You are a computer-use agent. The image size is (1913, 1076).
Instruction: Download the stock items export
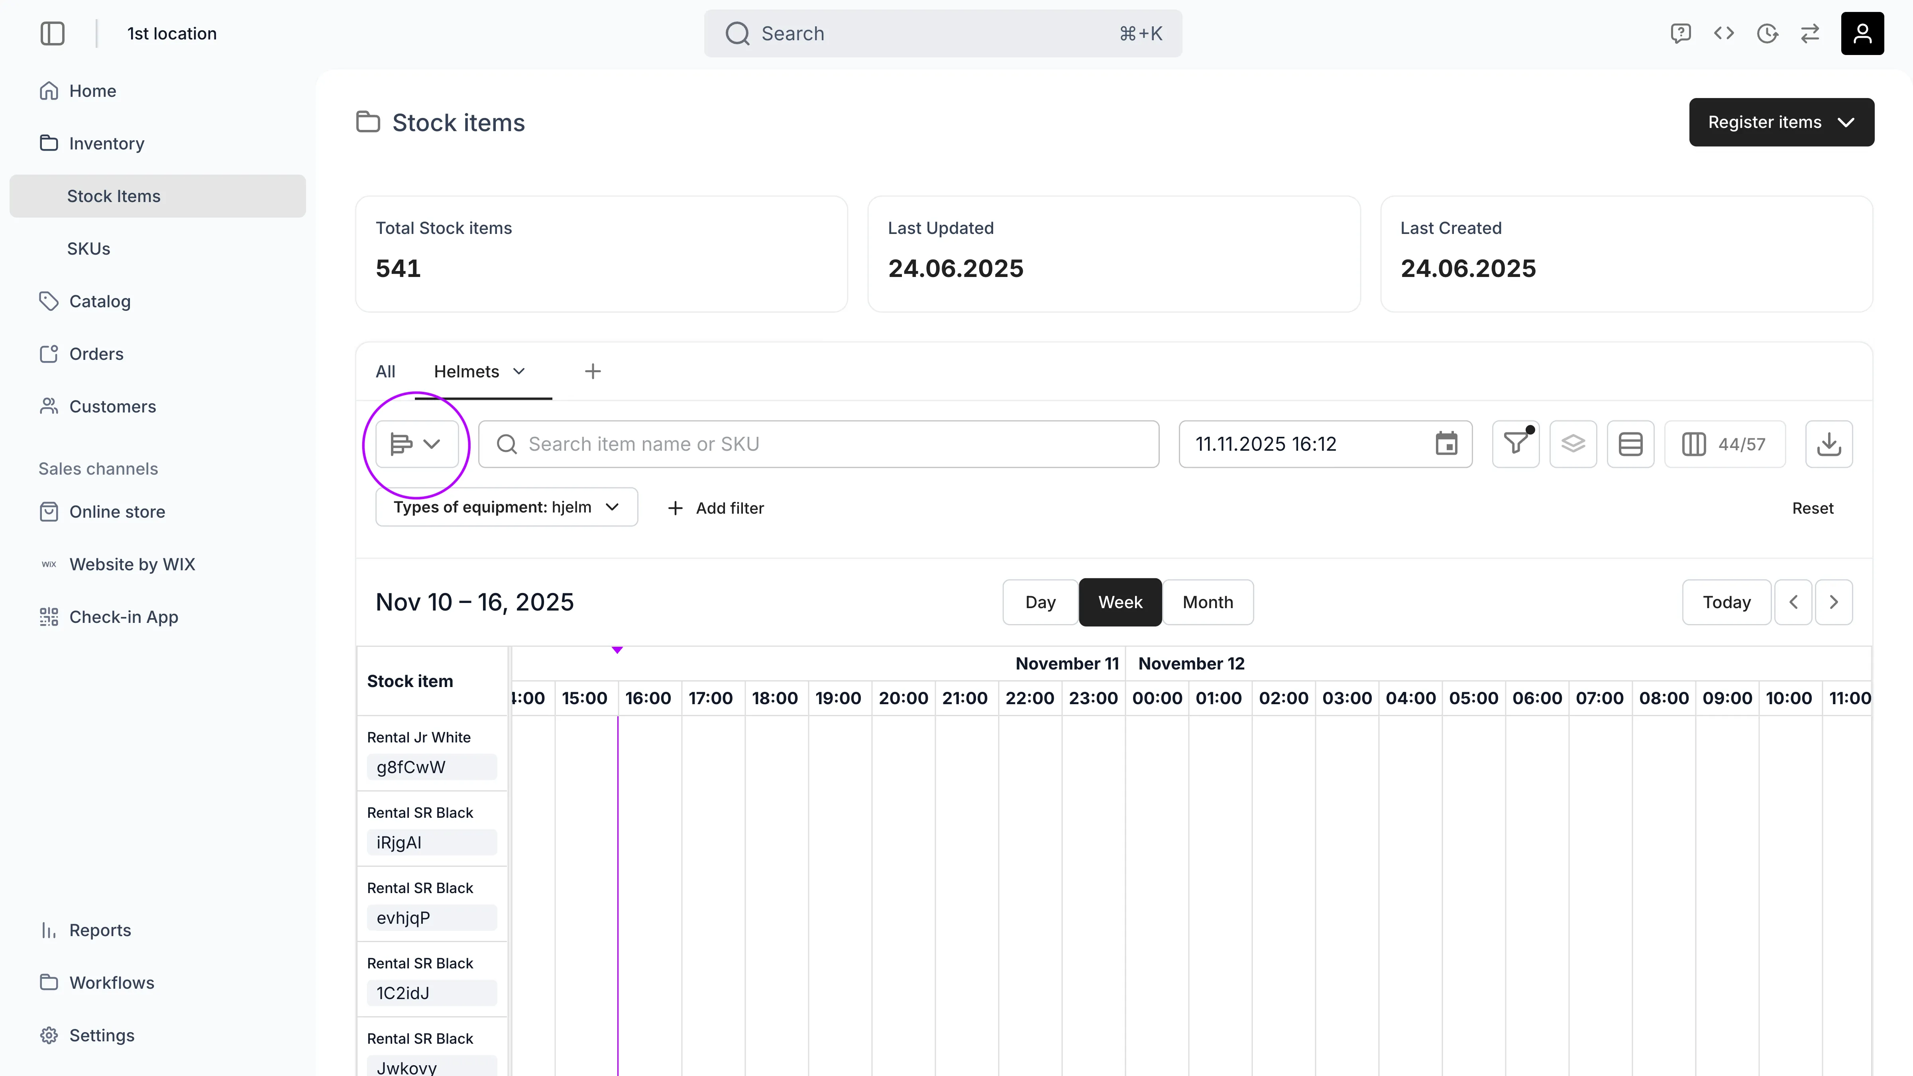coord(1829,444)
